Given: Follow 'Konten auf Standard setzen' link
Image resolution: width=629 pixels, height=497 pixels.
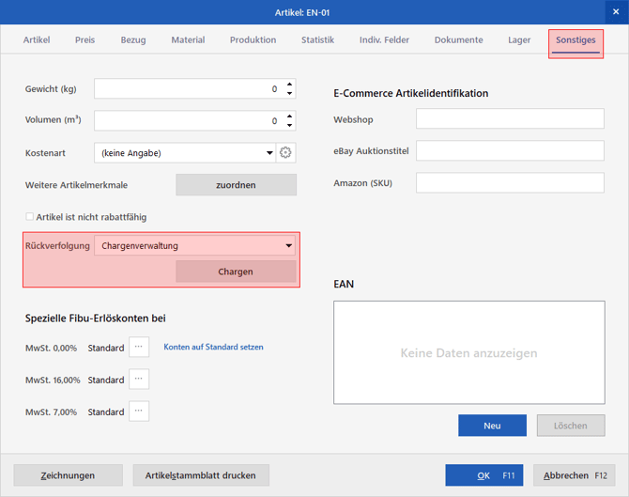Looking at the screenshot, I should pos(213,347).
